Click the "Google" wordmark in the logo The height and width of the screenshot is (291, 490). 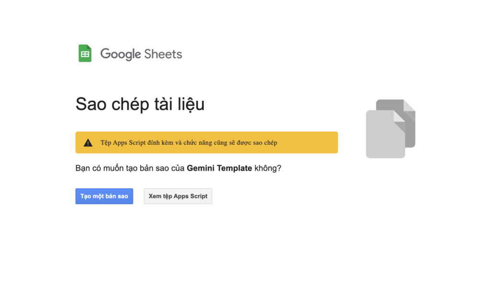click(121, 54)
